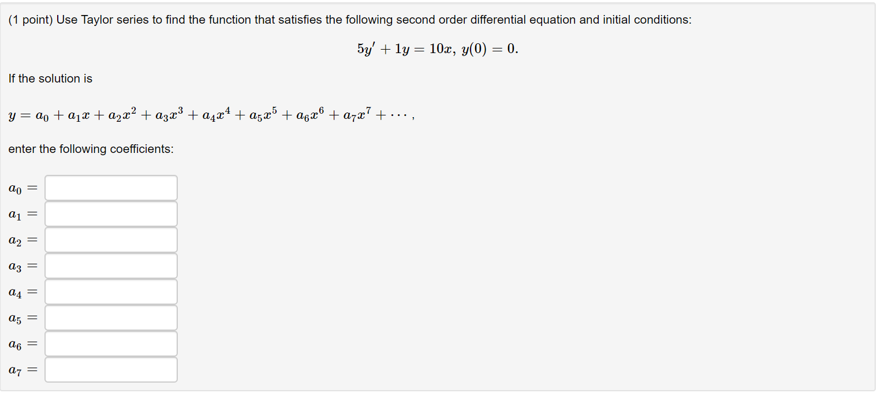Click inside the a5 coefficient input field
The image size is (877, 393).
coord(111,317)
